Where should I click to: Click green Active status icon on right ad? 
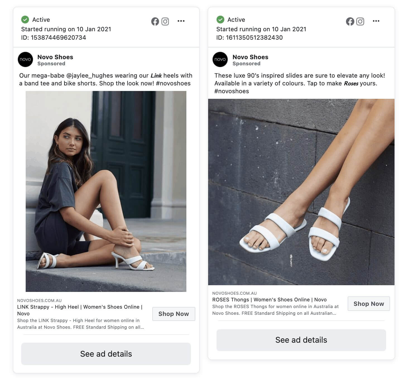(220, 20)
